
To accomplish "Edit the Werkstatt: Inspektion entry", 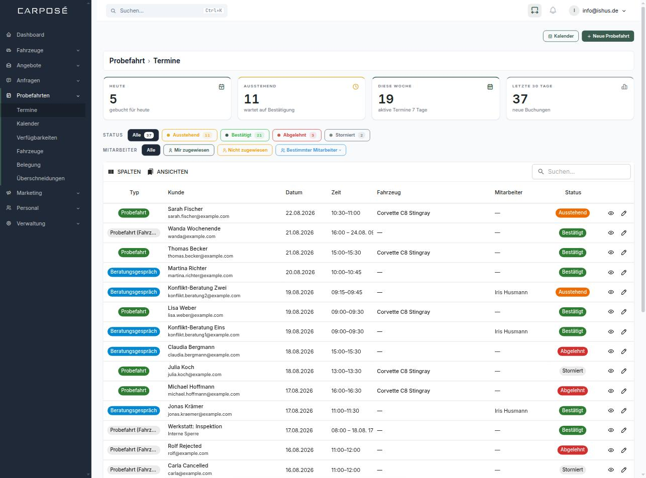I will coord(624,430).
